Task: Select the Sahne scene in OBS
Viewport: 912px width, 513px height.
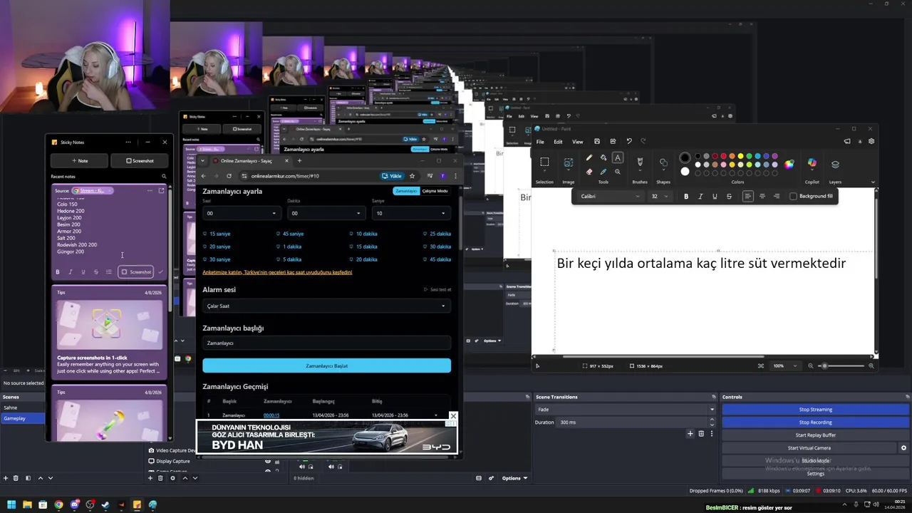Action: tap(23, 408)
